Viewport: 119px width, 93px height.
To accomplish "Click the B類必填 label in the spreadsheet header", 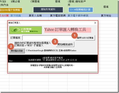I will 15,2.
